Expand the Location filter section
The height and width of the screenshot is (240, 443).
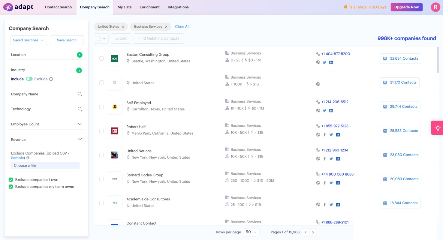tap(47, 55)
